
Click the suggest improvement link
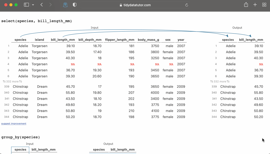pyautogui.click(x=14, y=123)
